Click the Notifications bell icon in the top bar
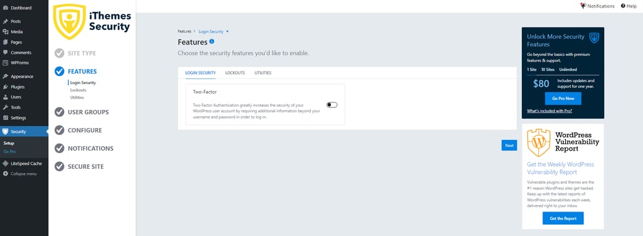643x236 pixels. tap(583, 6)
